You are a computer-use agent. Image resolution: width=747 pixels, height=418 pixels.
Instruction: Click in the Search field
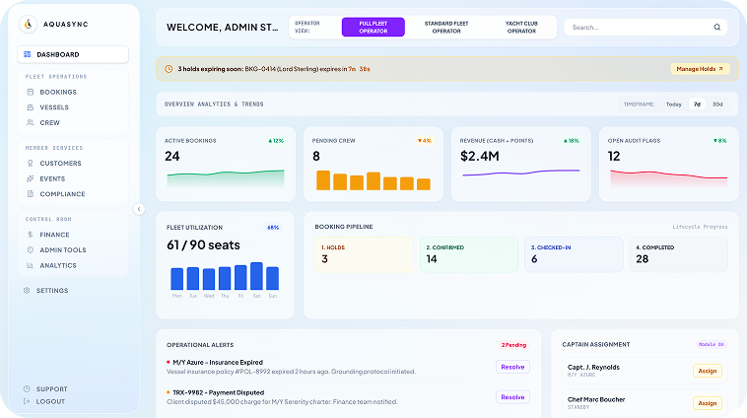point(645,28)
